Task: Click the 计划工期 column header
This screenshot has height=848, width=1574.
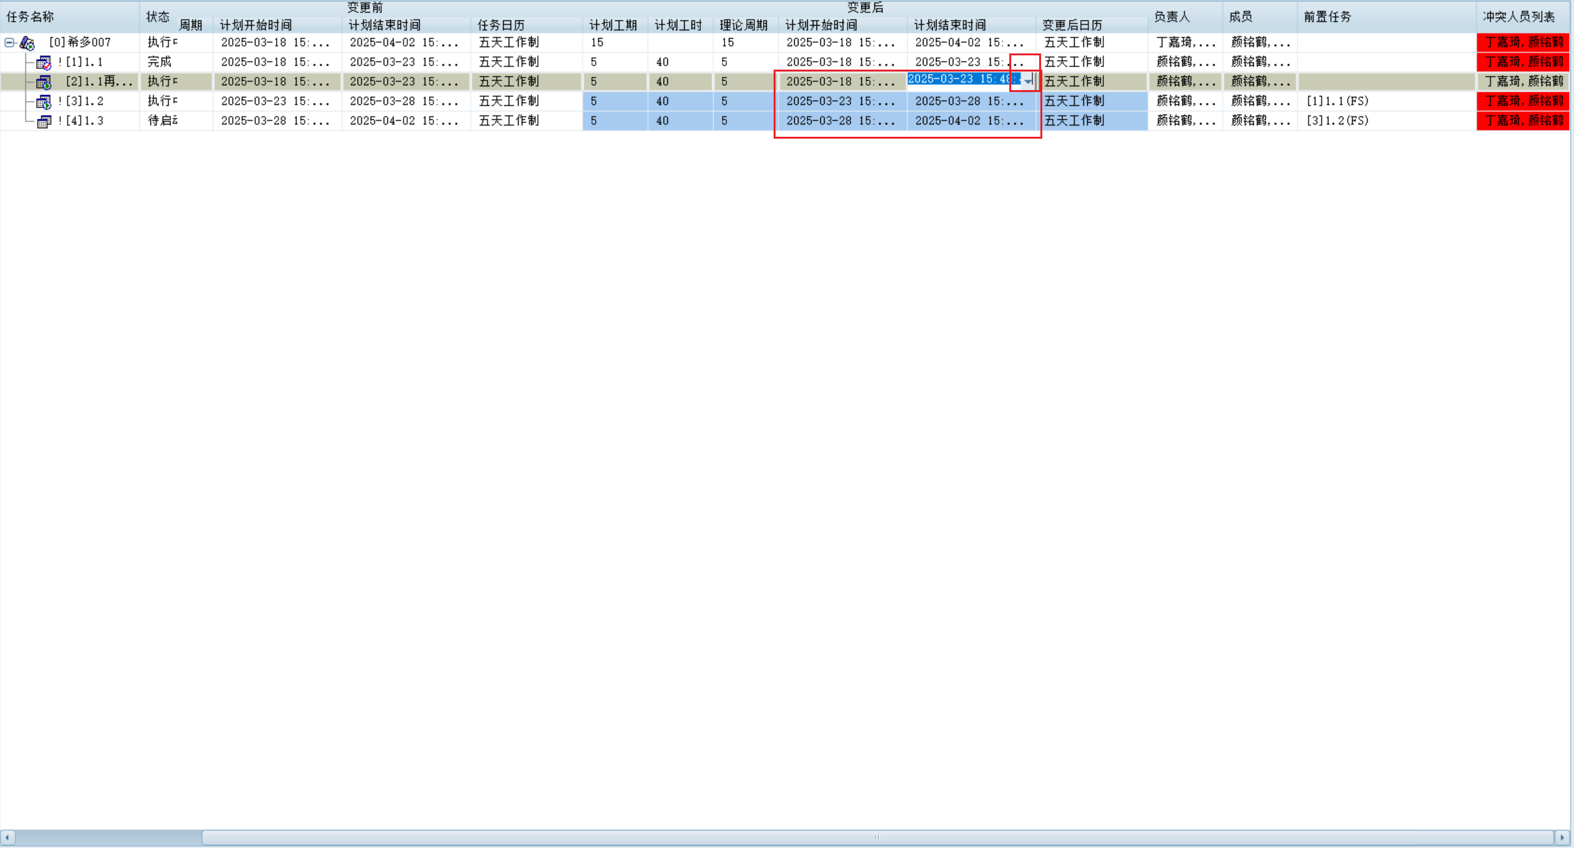Action: (614, 25)
